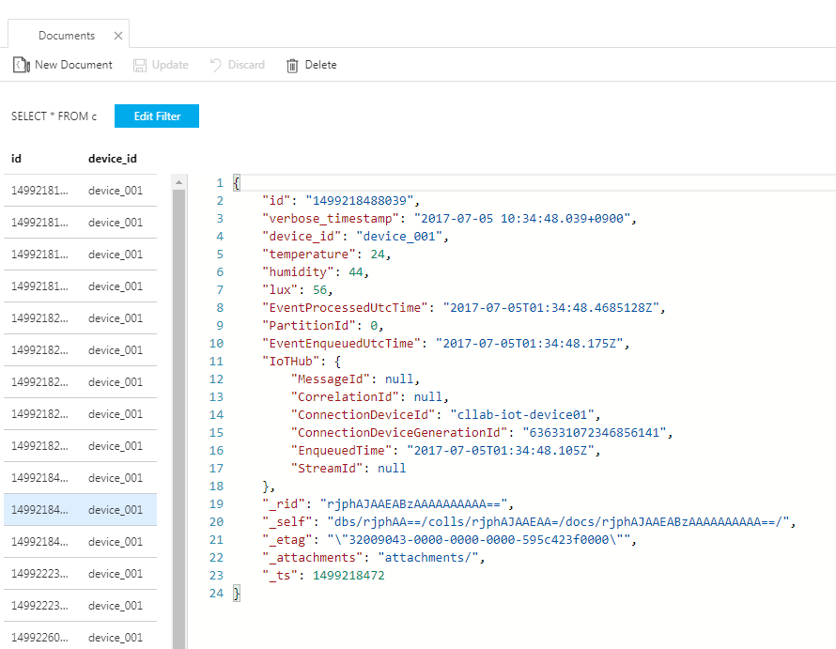
Task: Click the SELECT * FROM c query text
Action: pyautogui.click(x=54, y=116)
